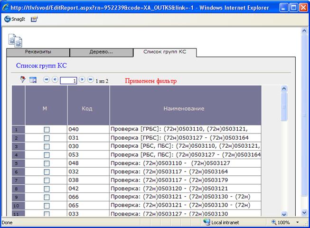
Task: Open the Дерево... tab
Action: 102,52
